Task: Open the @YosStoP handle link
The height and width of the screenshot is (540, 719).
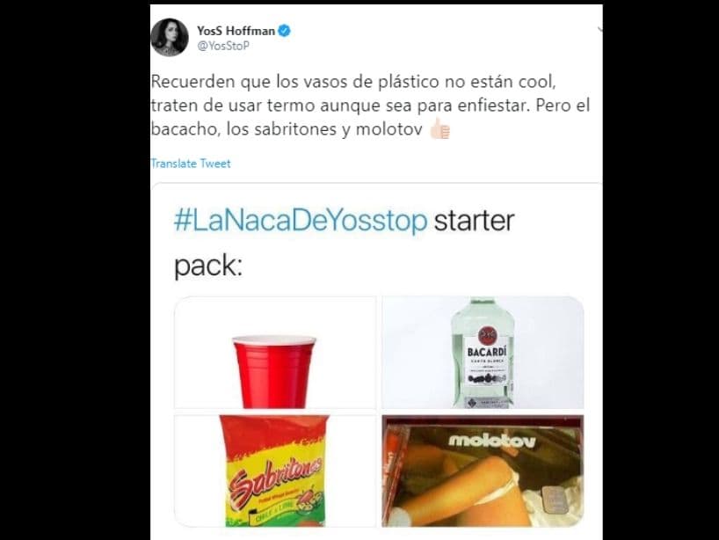Action: (x=223, y=46)
